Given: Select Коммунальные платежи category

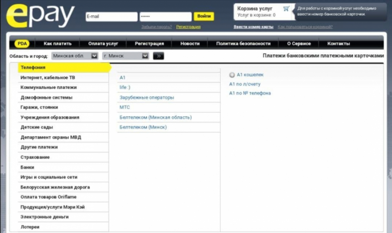Looking at the screenshot, I should [63, 87].
